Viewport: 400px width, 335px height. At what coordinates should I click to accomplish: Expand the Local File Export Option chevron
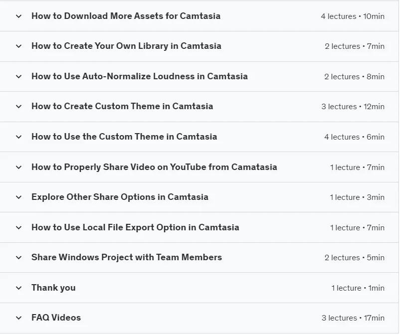click(x=18, y=228)
